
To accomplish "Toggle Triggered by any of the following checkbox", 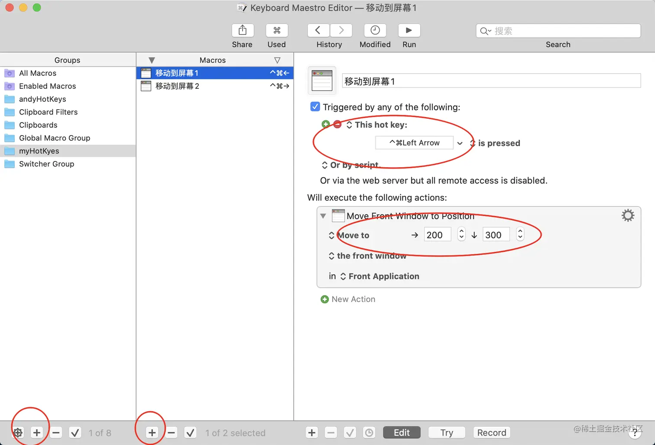I will tap(315, 107).
